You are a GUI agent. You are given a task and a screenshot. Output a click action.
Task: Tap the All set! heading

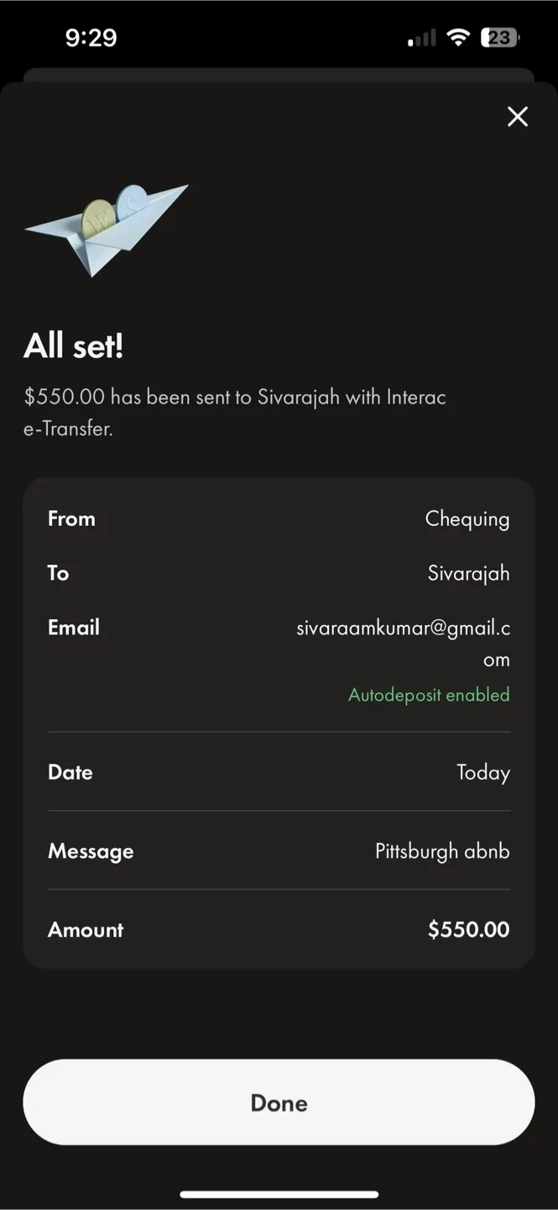(x=74, y=345)
